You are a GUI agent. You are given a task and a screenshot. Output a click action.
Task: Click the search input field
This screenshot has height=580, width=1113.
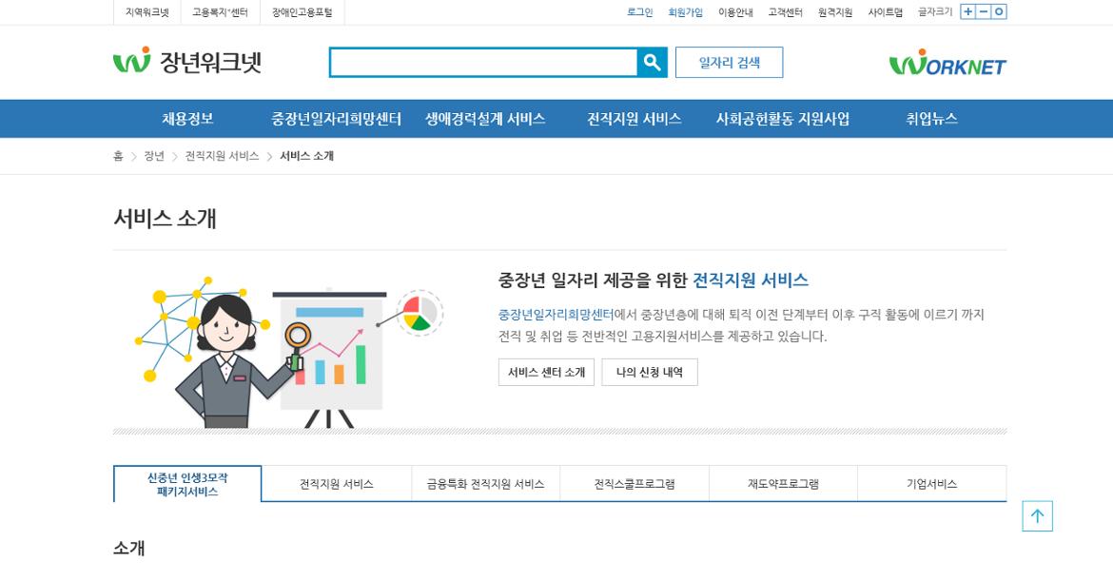(x=483, y=63)
